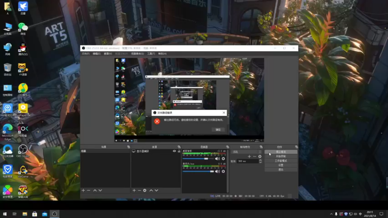Undock the 控件 panel with float icon

click(x=296, y=147)
